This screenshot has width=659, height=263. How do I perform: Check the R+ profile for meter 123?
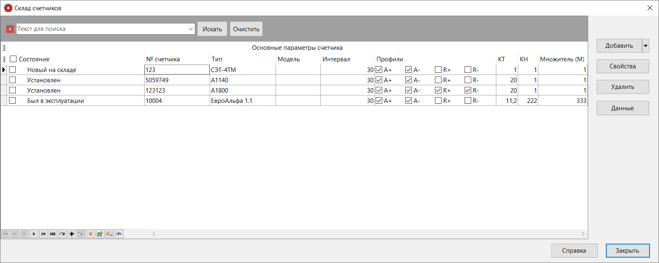[x=438, y=70]
